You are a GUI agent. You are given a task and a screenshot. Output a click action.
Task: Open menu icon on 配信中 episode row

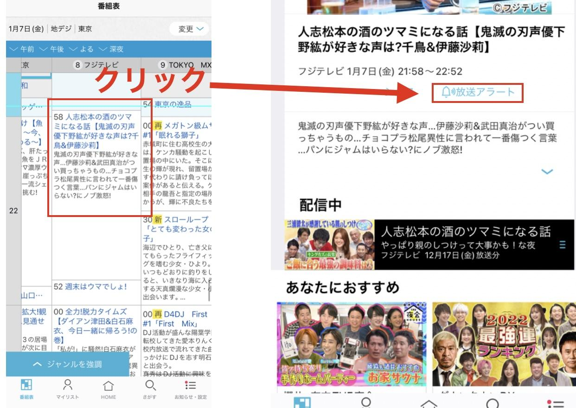563,245
